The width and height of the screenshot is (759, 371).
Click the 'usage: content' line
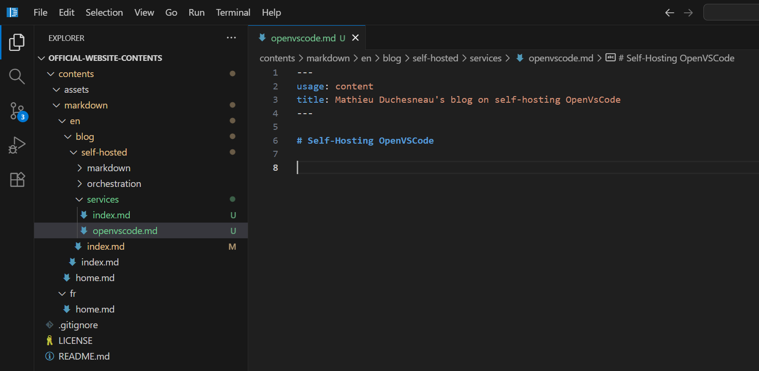(x=335, y=86)
